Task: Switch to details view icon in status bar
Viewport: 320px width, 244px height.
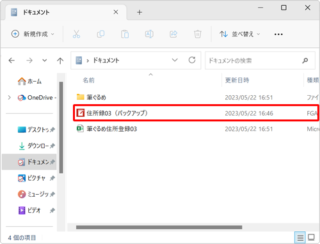Action: [x=300, y=238]
